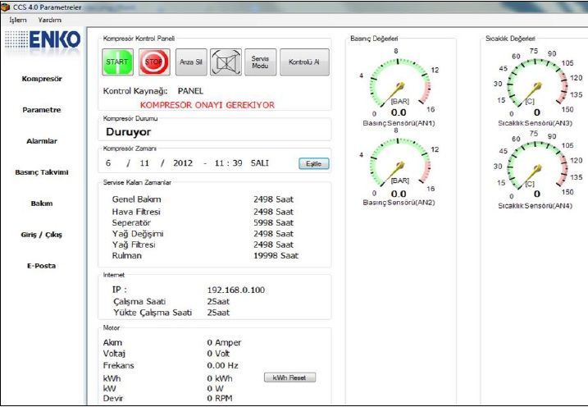The image size is (588, 407).
Task: Open the İşlem menu
Action: pos(17,19)
